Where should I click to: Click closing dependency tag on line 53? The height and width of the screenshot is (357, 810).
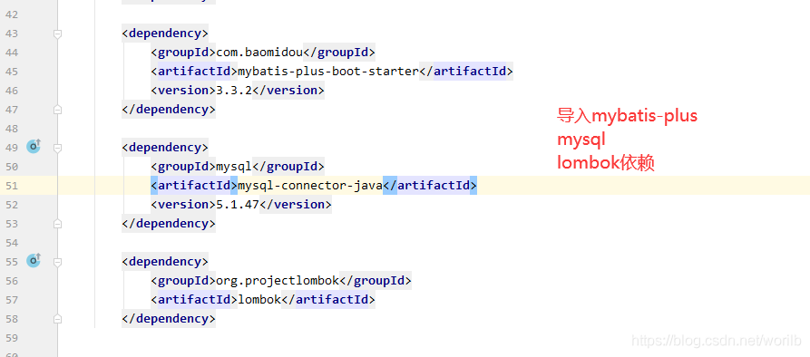(169, 224)
